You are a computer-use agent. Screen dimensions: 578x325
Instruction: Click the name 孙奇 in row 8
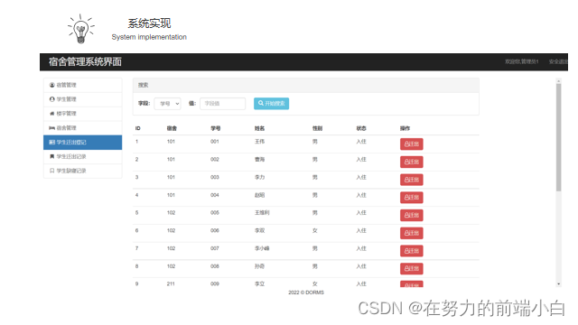(259, 266)
